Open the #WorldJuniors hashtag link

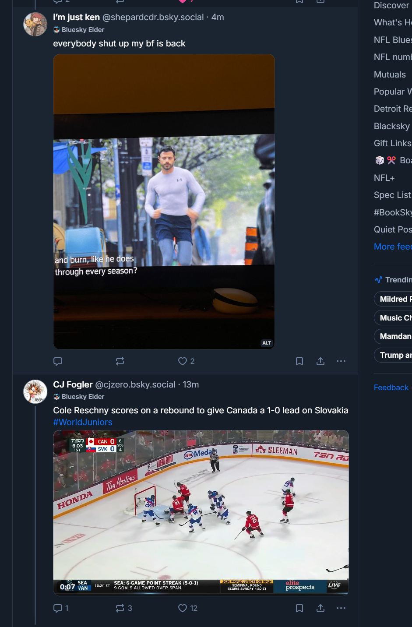pos(83,422)
